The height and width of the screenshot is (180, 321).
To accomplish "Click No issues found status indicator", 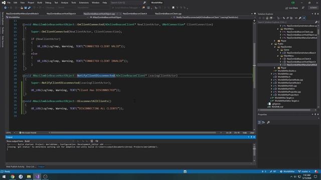I will (x=28, y=133).
